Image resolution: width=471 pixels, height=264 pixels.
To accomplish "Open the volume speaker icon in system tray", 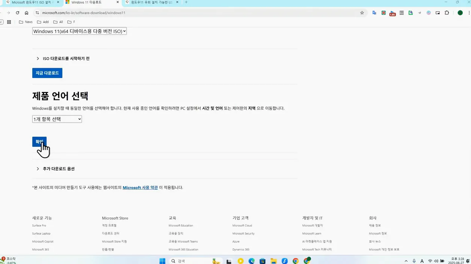I will coord(436,261).
